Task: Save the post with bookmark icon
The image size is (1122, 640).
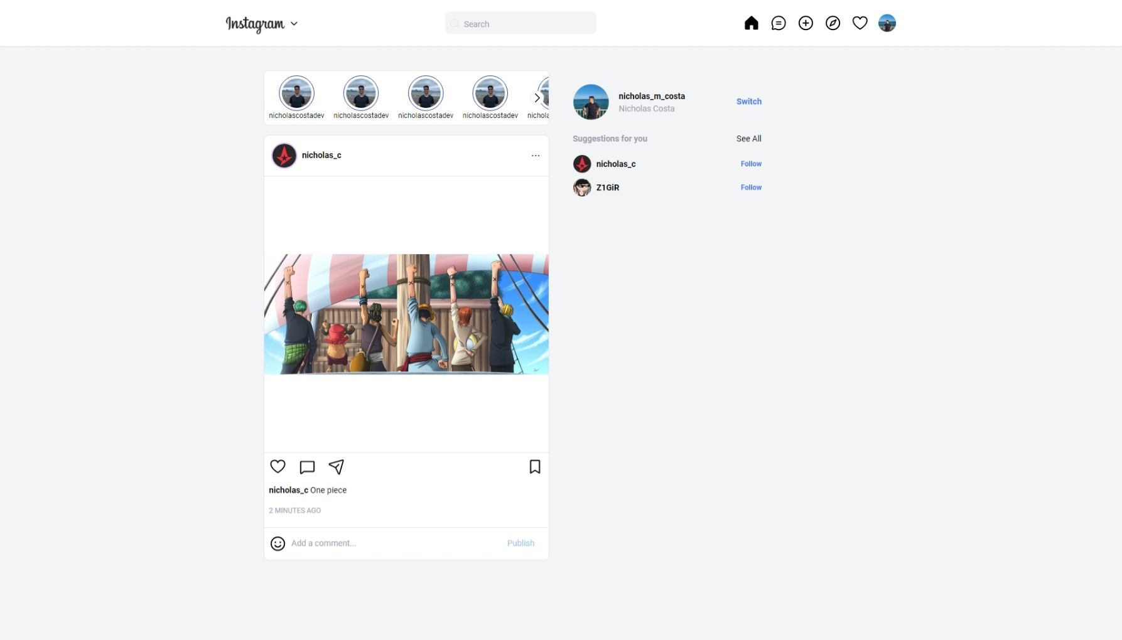Action: (x=535, y=466)
